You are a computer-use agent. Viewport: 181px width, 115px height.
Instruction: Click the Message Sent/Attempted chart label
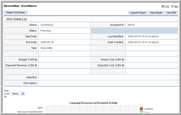pyautogui.click(x=30, y=112)
